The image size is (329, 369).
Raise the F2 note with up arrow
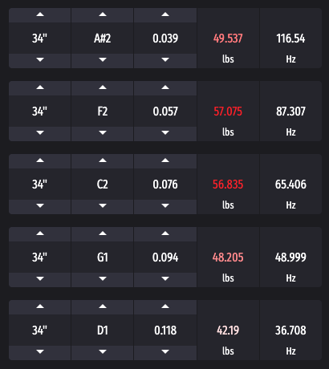click(x=103, y=88)
